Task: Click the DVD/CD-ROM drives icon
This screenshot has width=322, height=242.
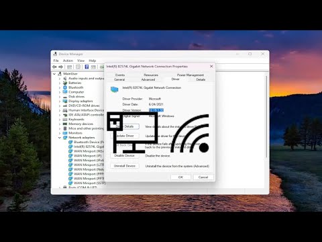Action: pyautogui.click(x=65, y=106)
